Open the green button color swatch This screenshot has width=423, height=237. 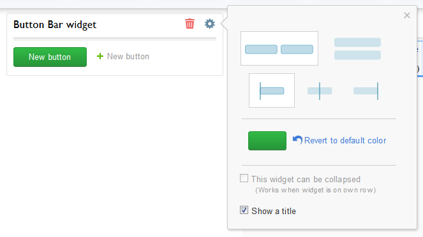tap(267, 141)
